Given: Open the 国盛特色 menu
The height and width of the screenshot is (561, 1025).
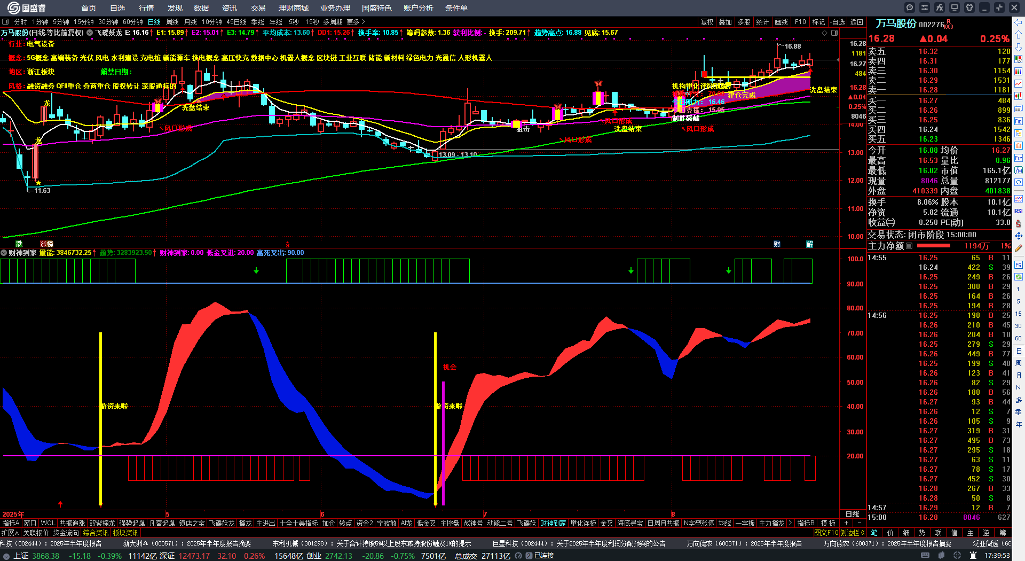Looking at the screenshot, I should [x=377, y=8].
